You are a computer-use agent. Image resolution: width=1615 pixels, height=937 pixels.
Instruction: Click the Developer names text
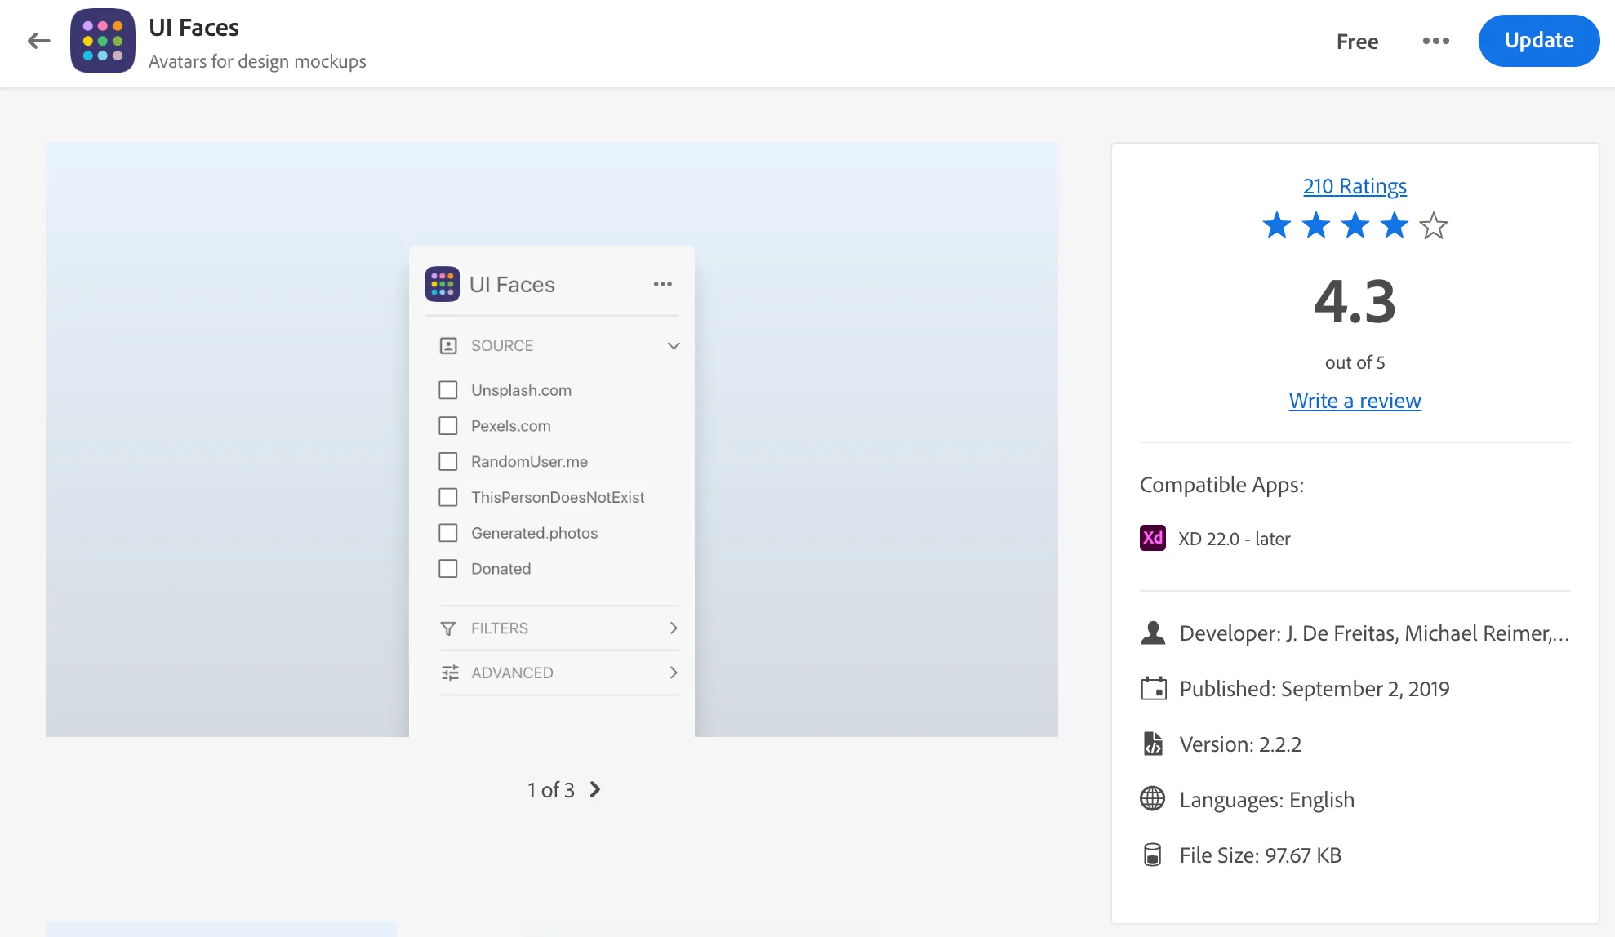click(x=1375, y=633)
